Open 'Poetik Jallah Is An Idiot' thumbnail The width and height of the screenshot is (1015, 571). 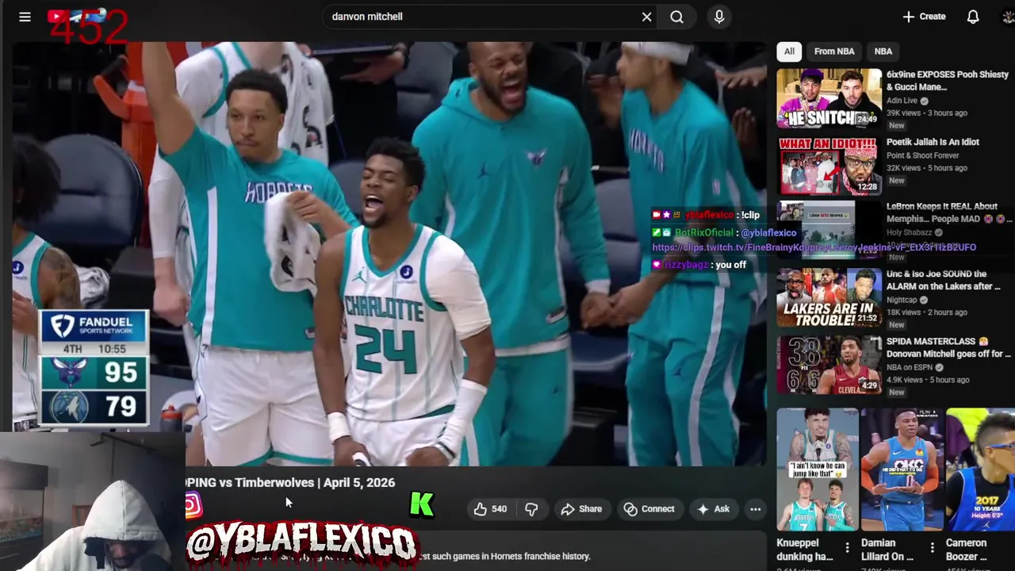coord(829,166)
